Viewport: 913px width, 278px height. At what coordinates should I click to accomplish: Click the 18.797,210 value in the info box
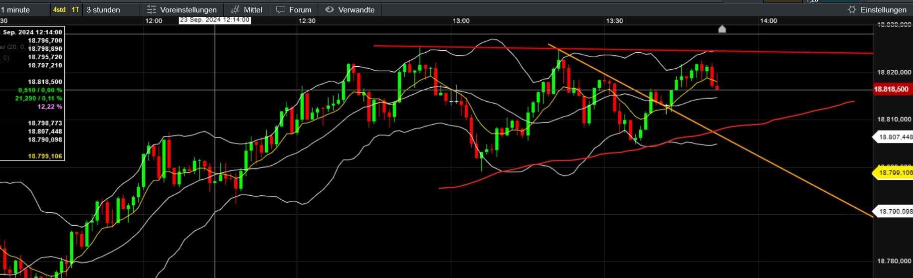click(x=45, y=65)
